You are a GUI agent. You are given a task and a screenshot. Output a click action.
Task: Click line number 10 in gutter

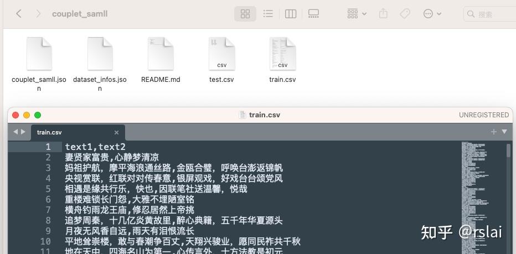coord(45,241)
